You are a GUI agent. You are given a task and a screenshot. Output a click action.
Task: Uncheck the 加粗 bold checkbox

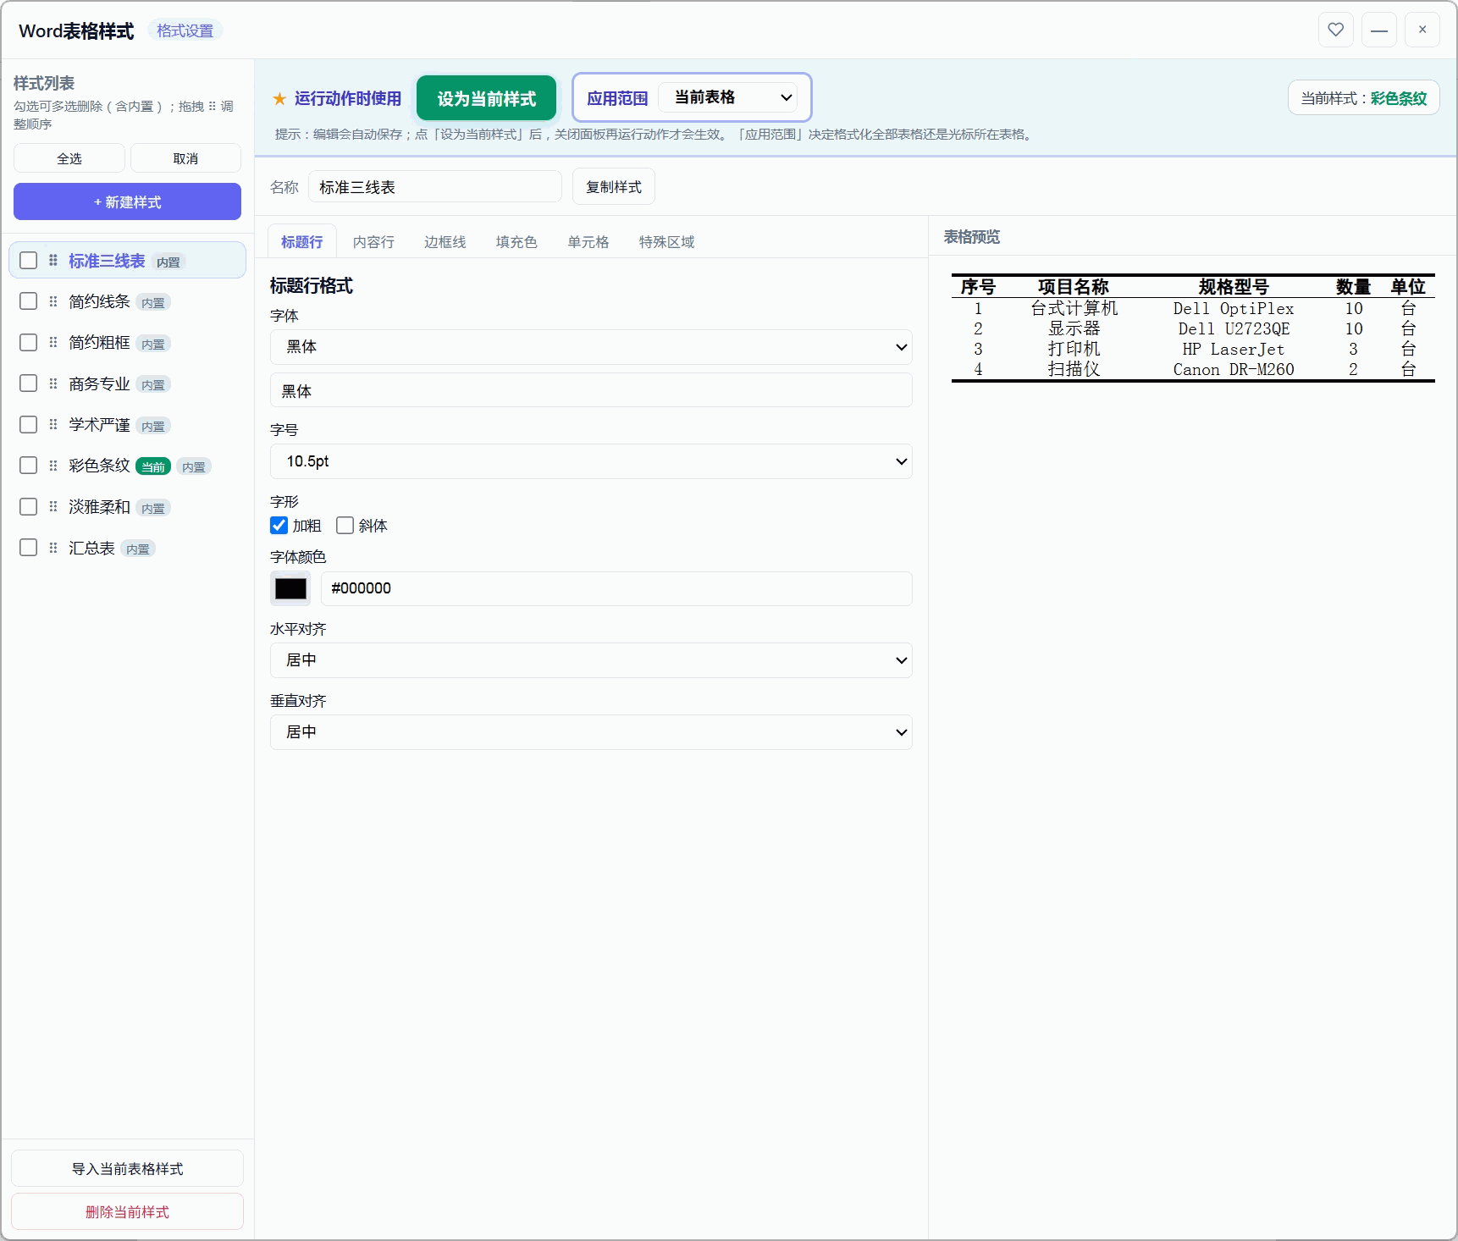[x=279, y=526]
